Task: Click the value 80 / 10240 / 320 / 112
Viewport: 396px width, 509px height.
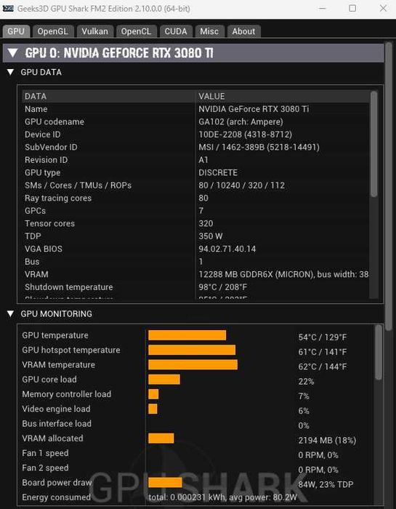Action: (x=242, y=185)
